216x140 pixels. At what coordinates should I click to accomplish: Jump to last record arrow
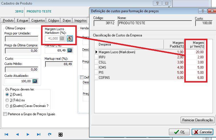point(39,134)
